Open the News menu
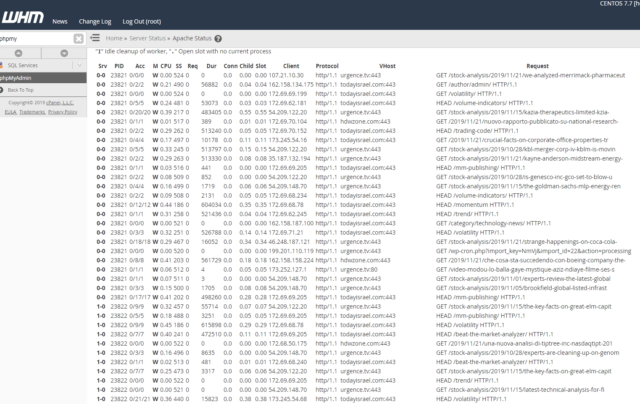The image size is (640, 404). coord(60,21)
